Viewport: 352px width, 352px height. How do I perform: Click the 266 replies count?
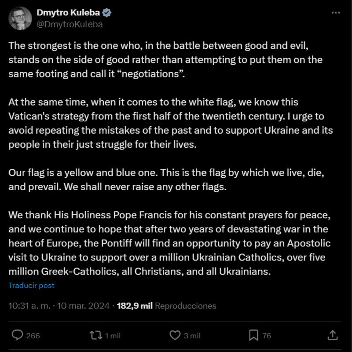tap(33, 336)
